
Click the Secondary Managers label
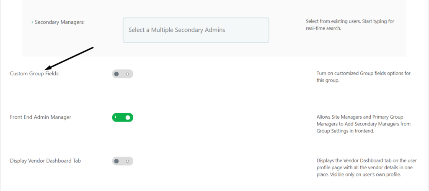(x=60, y=22)
